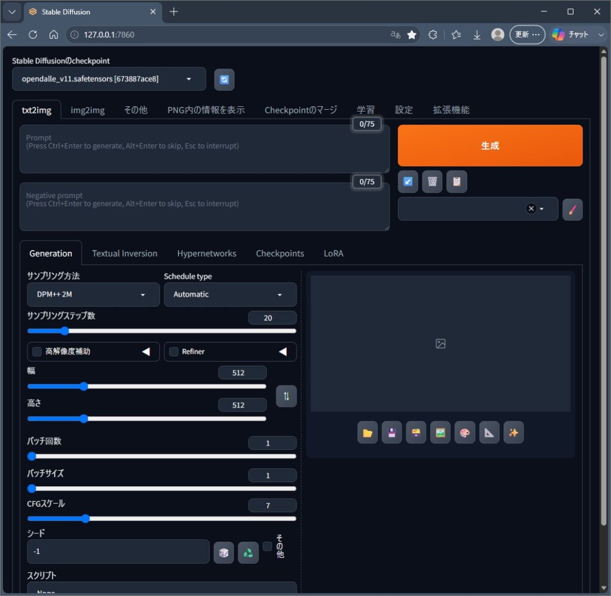Expand the 高解像度補助 section triangle
Viewport: 611px width, 596px height.
pyautogui.click(x=146, y=352)
